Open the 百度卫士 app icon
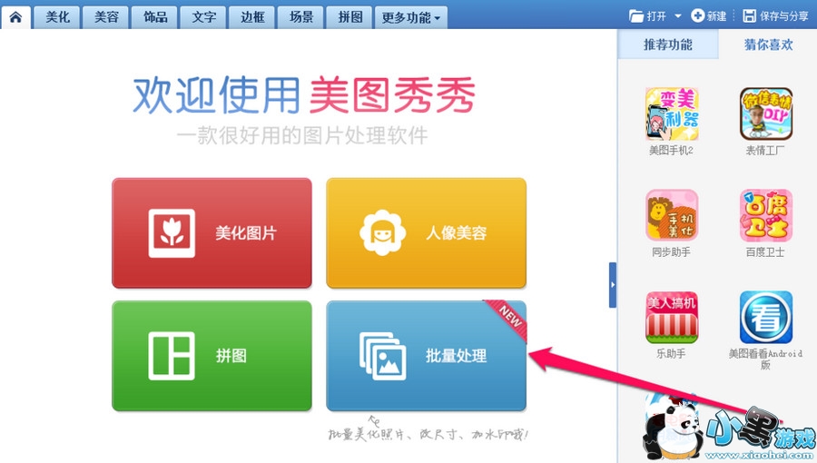817x463 pixels. [x=766, y=215]
